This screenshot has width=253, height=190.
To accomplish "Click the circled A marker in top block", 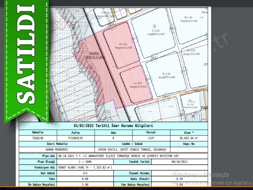I will [154, 26].
